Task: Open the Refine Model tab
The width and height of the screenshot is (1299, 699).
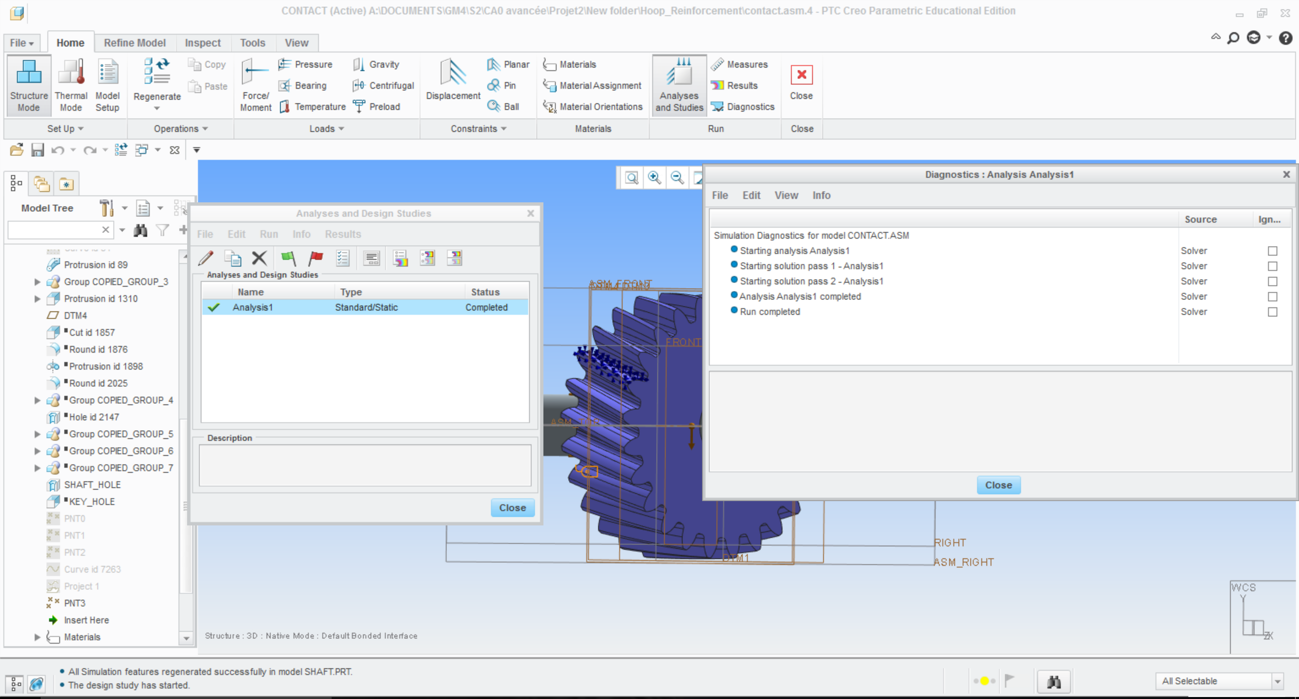Action: click(x=135, y=43)
